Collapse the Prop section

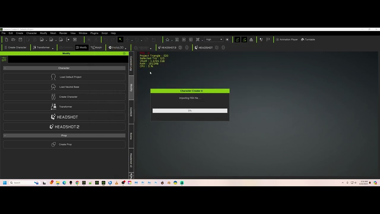tap(5, 136)
